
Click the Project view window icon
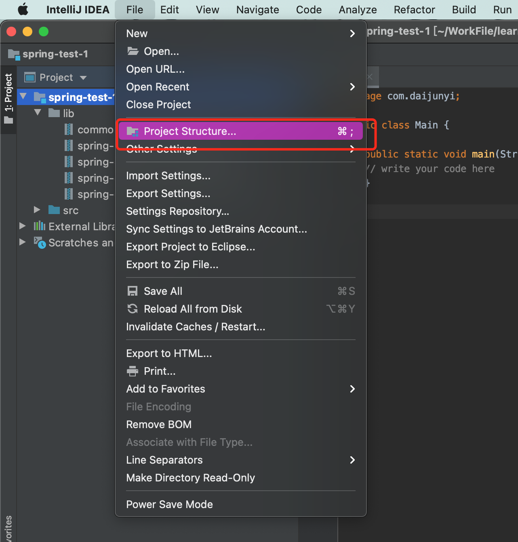coord(30,77)
